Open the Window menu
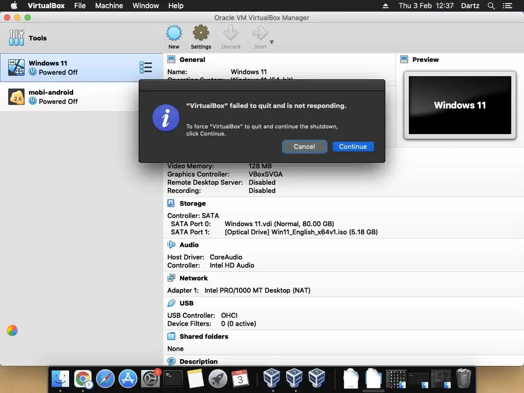524x393 pixels. tap(146, 6)
